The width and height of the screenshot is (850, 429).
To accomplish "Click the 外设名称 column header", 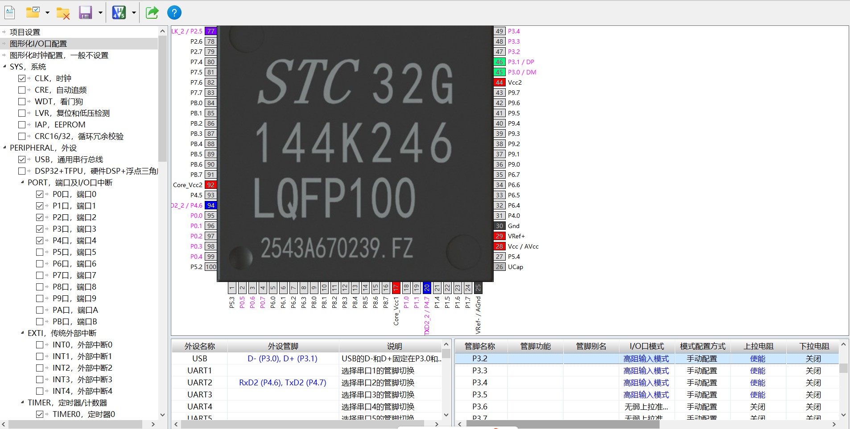I will (200, 347).
